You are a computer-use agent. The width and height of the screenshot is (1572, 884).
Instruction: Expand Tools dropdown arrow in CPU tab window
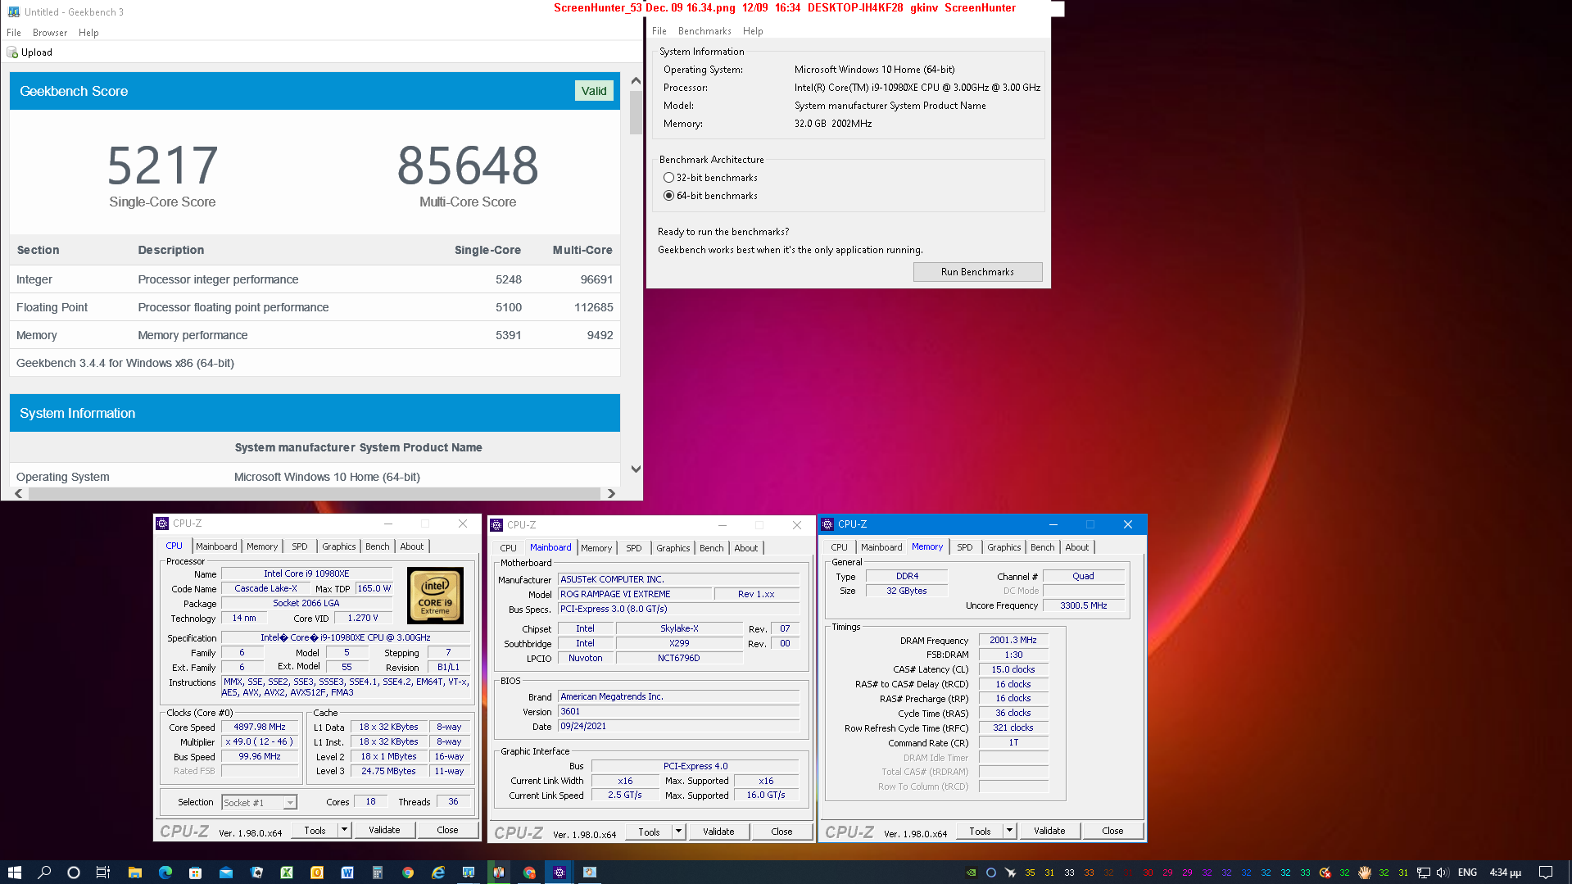pos(345,830)
